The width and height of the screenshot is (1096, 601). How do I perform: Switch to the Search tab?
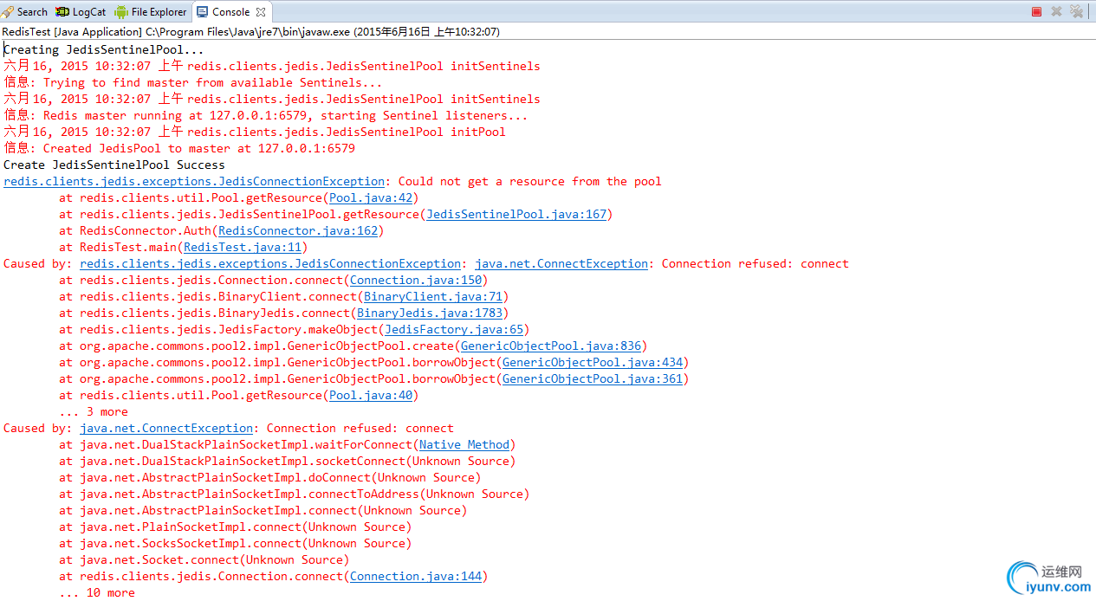point(24,12)
